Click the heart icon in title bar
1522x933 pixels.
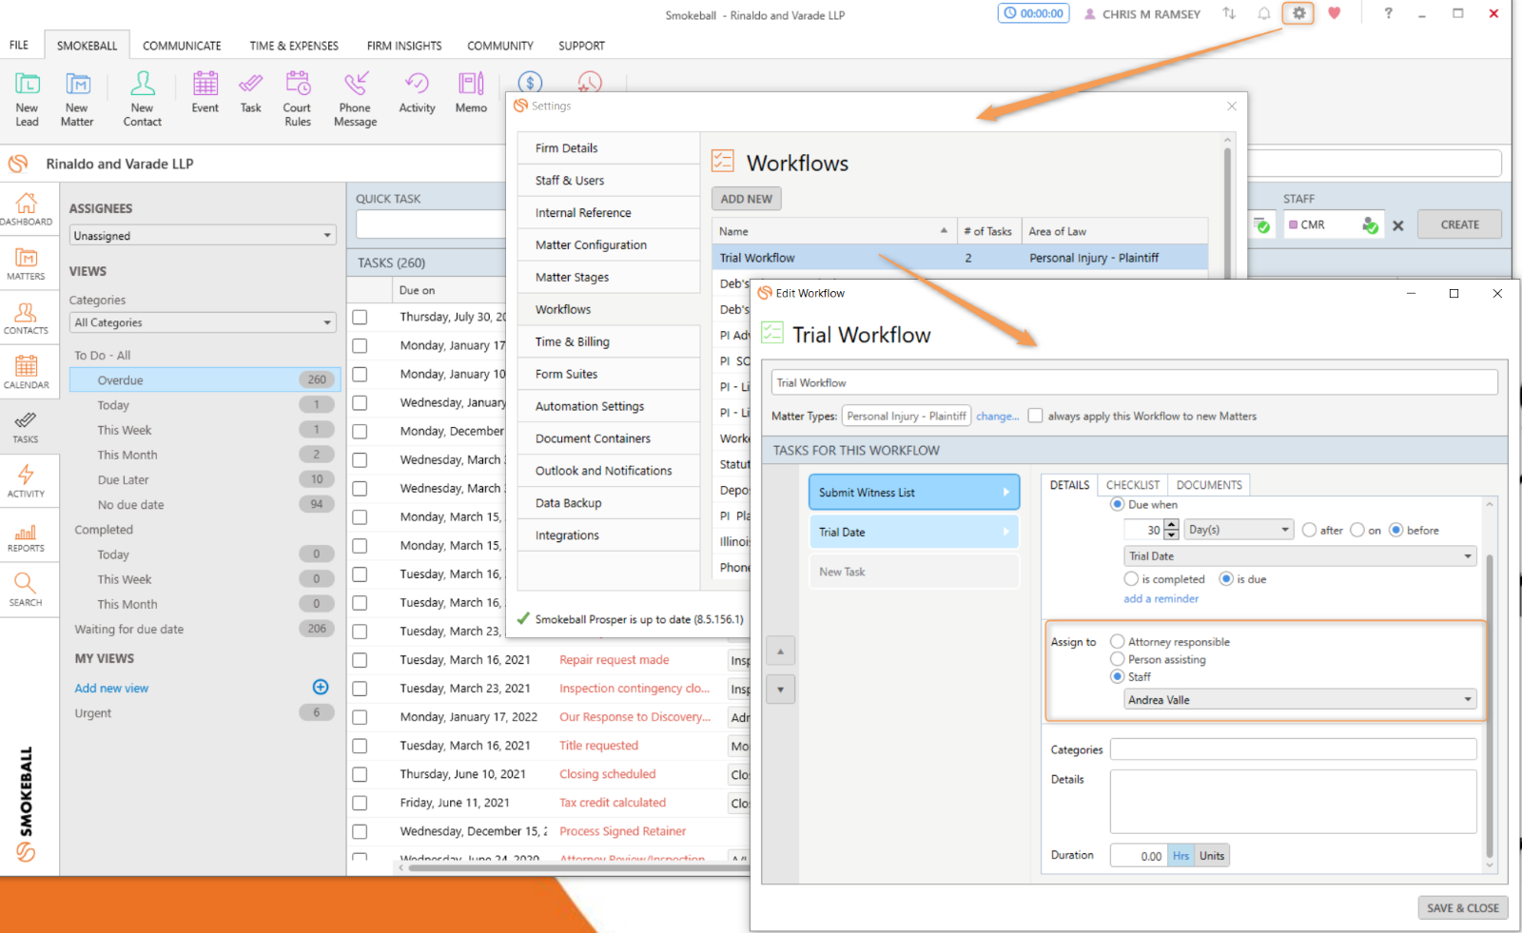1335,13
